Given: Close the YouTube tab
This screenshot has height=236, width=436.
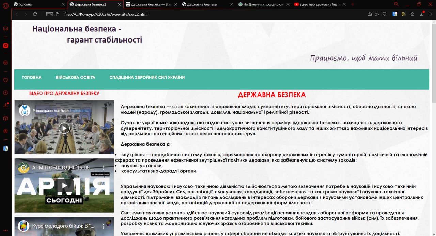Looking at the screenshot, I should [344, 4].
